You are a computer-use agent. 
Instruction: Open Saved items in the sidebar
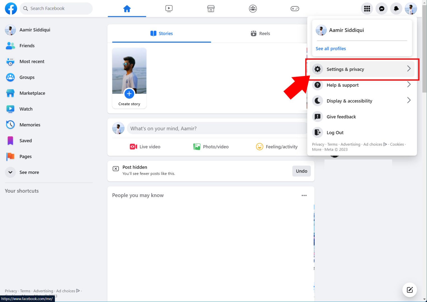point(25,141)
